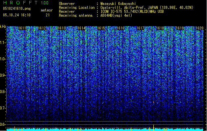Click the Observer field label

pyautogui.click(x=67, y=4)
